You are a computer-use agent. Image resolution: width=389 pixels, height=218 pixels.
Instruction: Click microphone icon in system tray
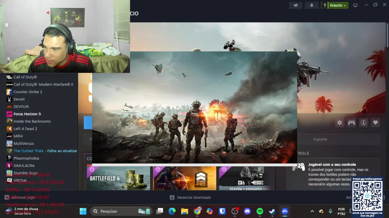(x=330, y=211)
